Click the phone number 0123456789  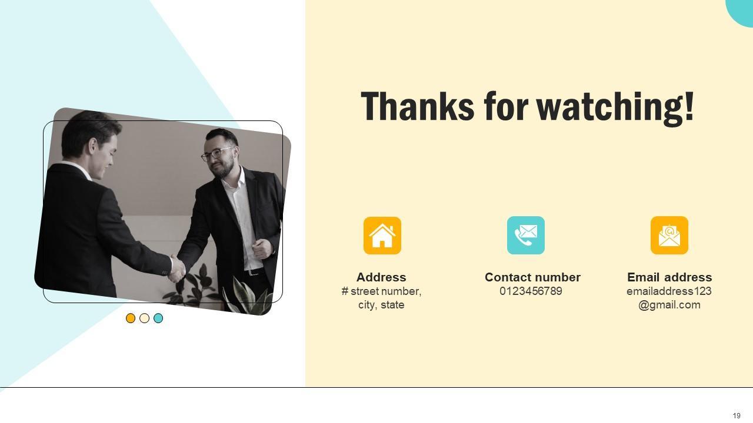(x=531, y=291)
